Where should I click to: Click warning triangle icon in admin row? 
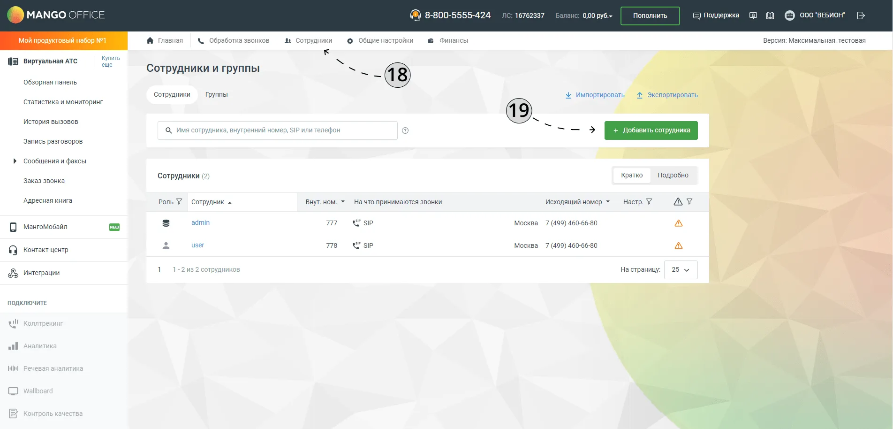point(678,223)
